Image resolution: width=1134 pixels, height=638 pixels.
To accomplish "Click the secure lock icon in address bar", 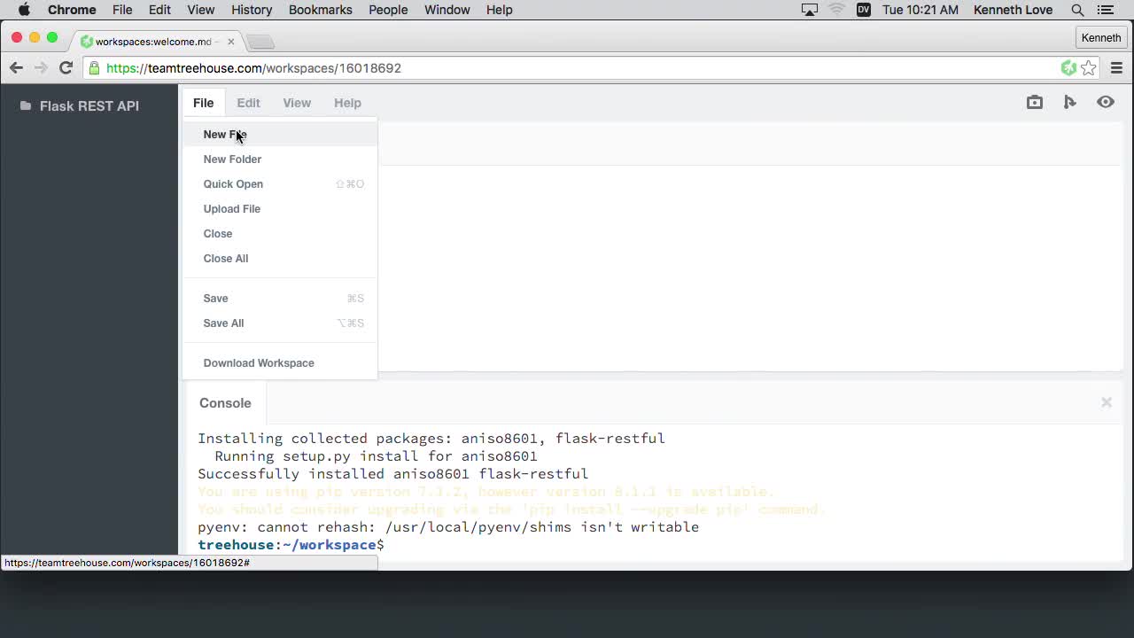I will pyautogui.click(x=94, y=67).
